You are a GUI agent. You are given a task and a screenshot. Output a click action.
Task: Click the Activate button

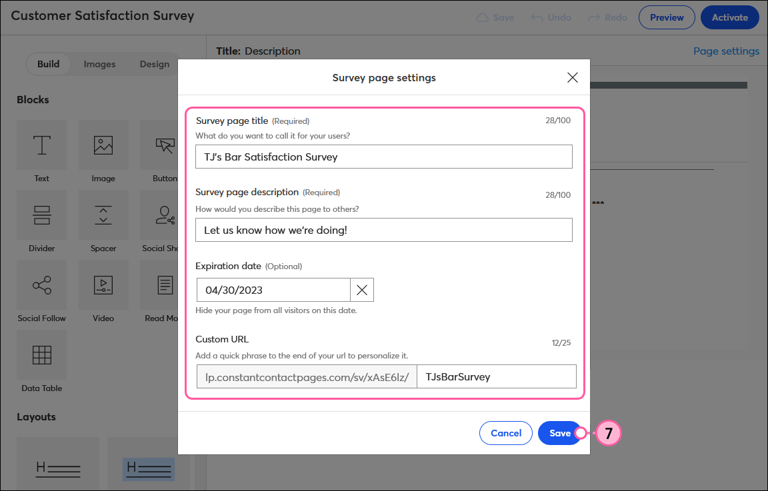pos(730,17)
